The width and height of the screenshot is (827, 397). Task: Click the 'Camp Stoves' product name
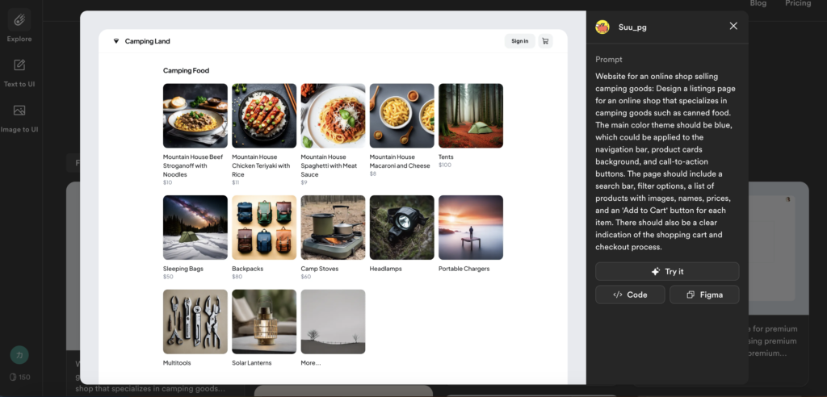pyautogui.click(x=320, y=269)
